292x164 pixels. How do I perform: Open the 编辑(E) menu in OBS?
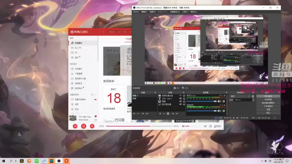click(x=144, y=12)
